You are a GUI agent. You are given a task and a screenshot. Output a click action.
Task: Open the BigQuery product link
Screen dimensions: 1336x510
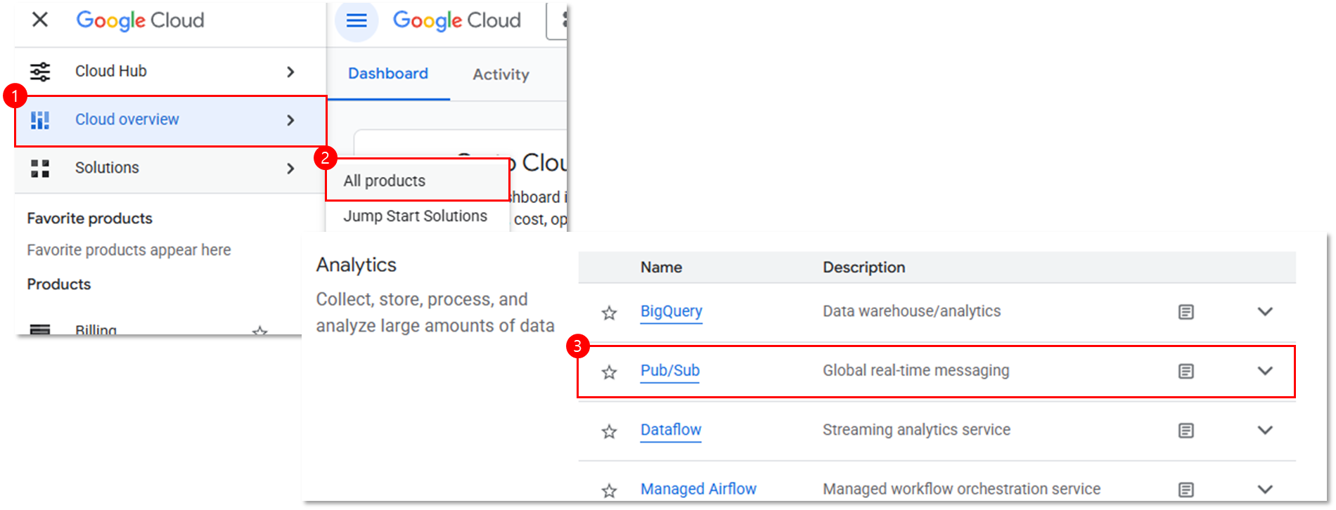tap(672, 311)
